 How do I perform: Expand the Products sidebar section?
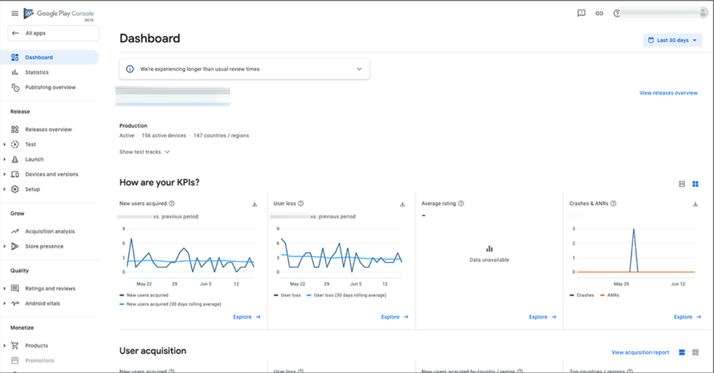coord(5,346)
